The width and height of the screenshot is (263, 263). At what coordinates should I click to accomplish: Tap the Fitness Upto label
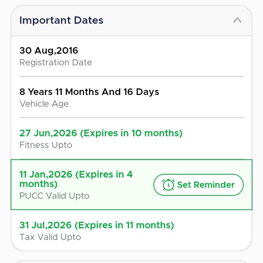click(x=46, y=145)
